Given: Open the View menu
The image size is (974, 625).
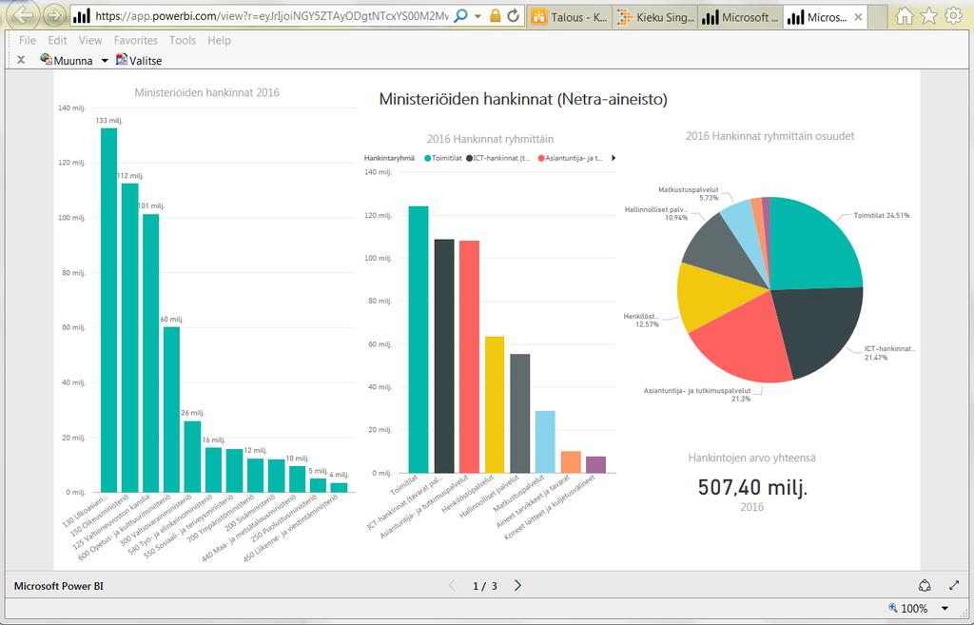Looking at the screenshot, I should (x=90, y=40).
